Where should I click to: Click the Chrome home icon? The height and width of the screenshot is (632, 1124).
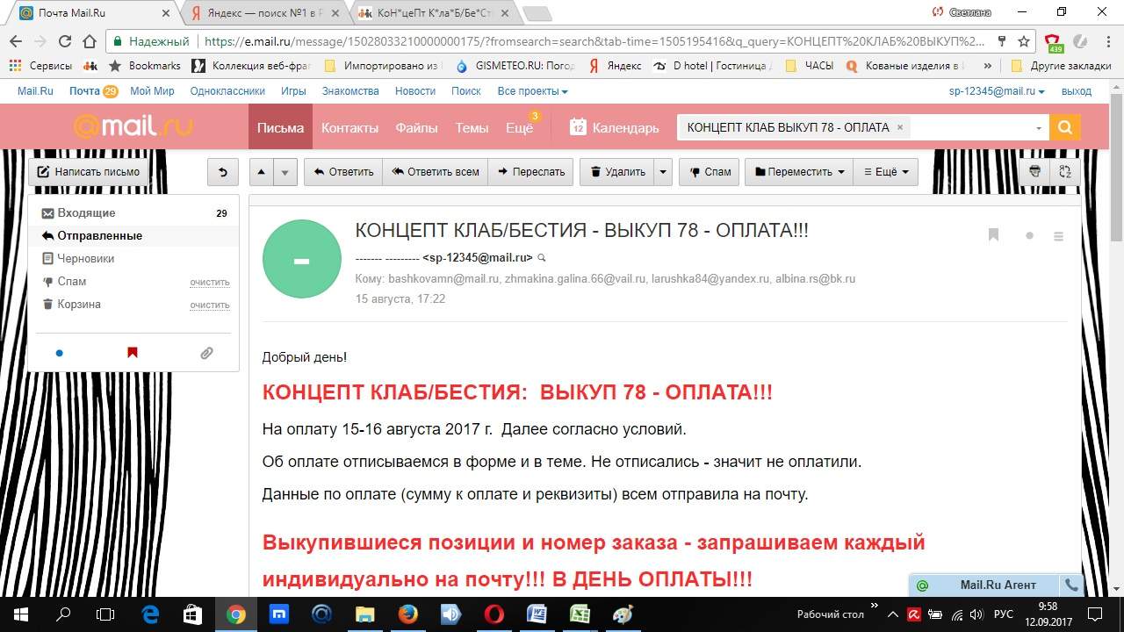(89, 41)
